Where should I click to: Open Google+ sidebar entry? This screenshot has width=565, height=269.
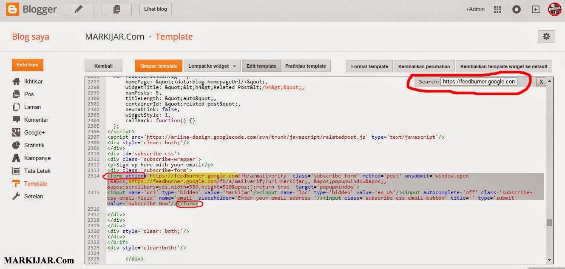(x=34, y=132)
